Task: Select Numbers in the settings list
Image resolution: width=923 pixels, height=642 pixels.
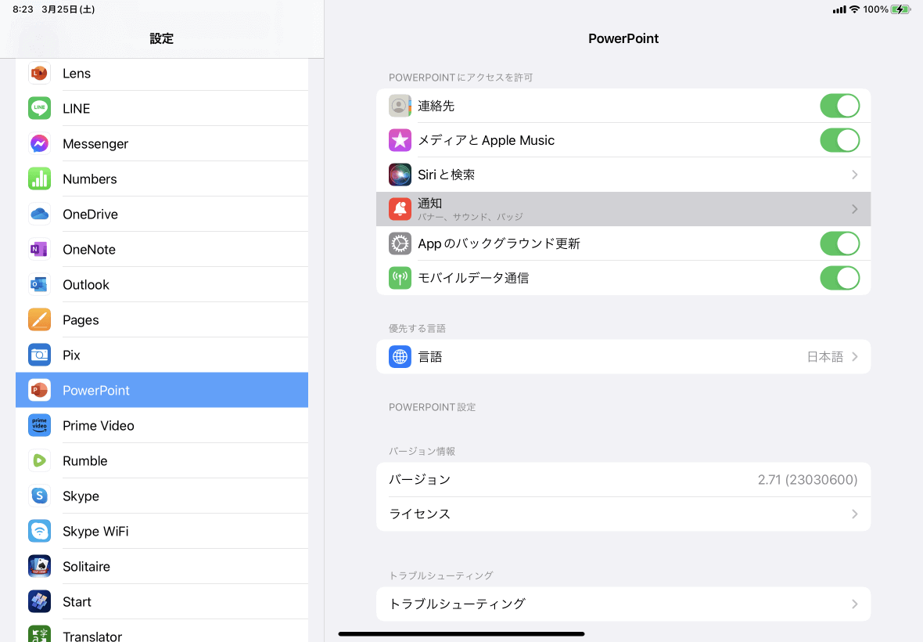Action: click(x=90, y=179)
